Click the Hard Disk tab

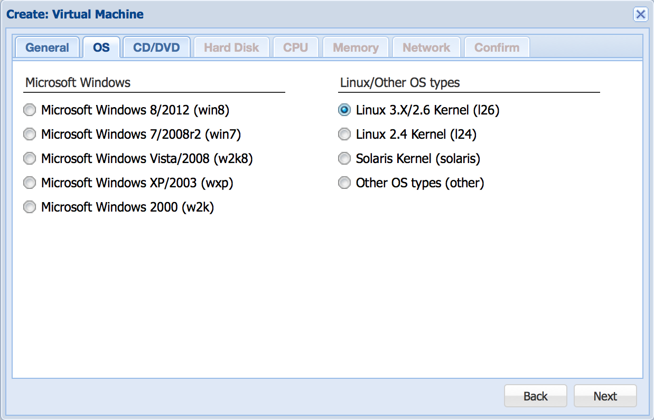(231, 47)
